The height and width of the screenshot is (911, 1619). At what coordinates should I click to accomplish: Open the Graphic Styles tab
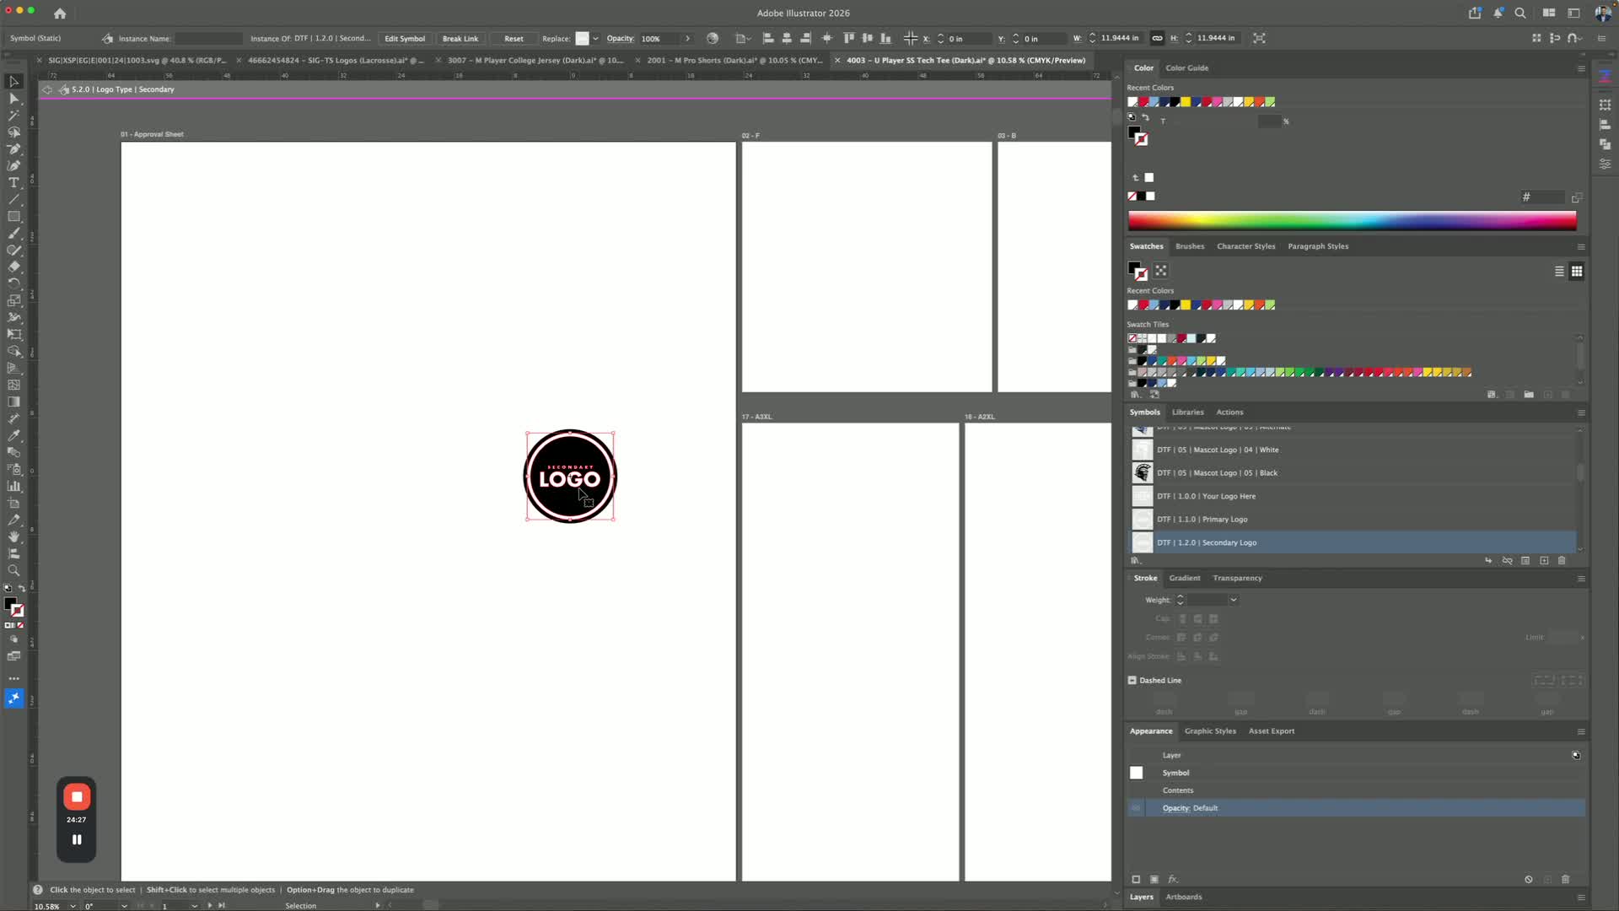point(1210,731)
